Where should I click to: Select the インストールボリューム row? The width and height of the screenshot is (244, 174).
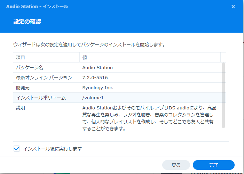click(41, 98)
